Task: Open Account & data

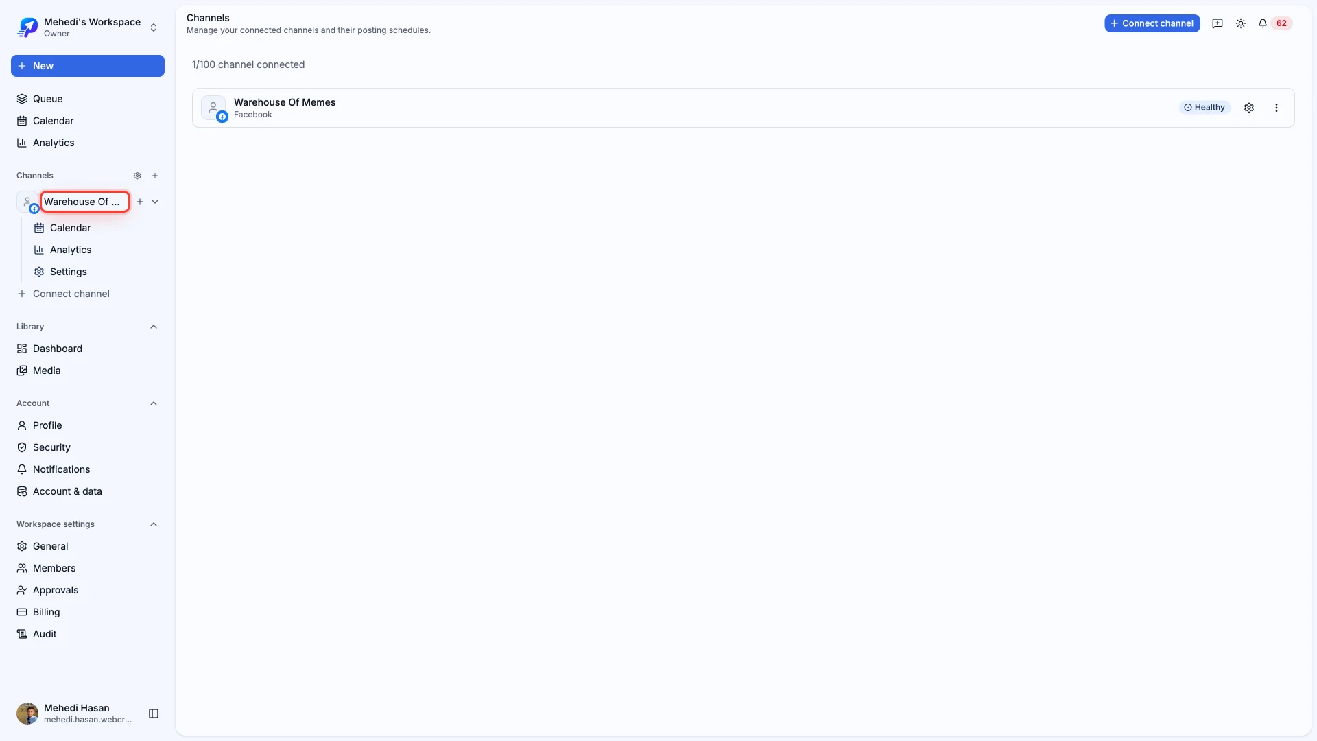Action: click(88, 491)
